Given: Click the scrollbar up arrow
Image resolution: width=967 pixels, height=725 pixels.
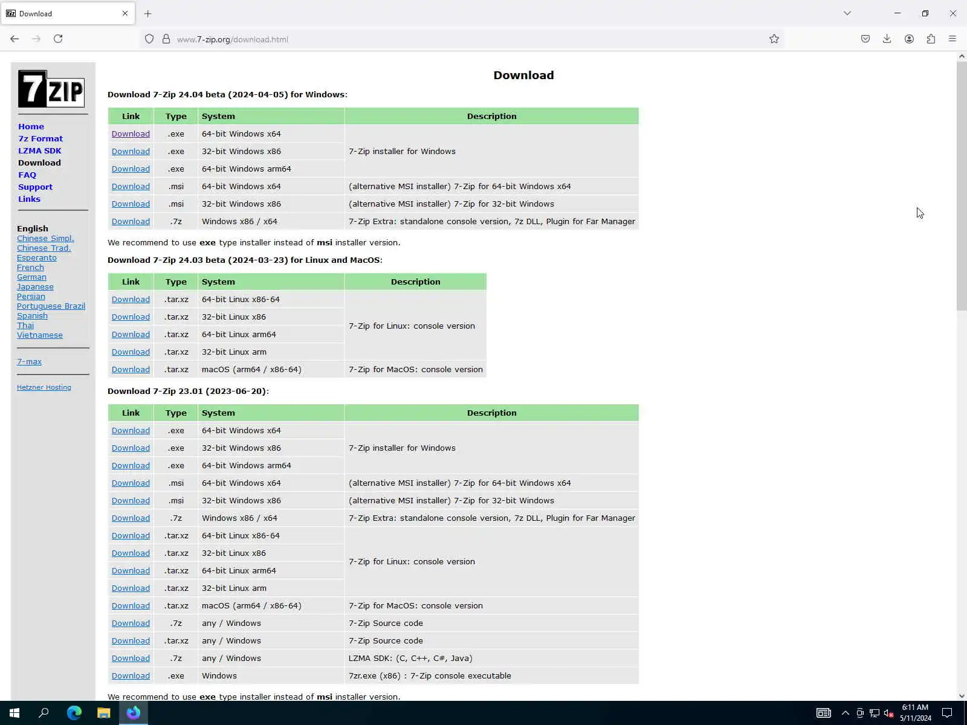Looking at the screenshot, I should coord(962,56).
